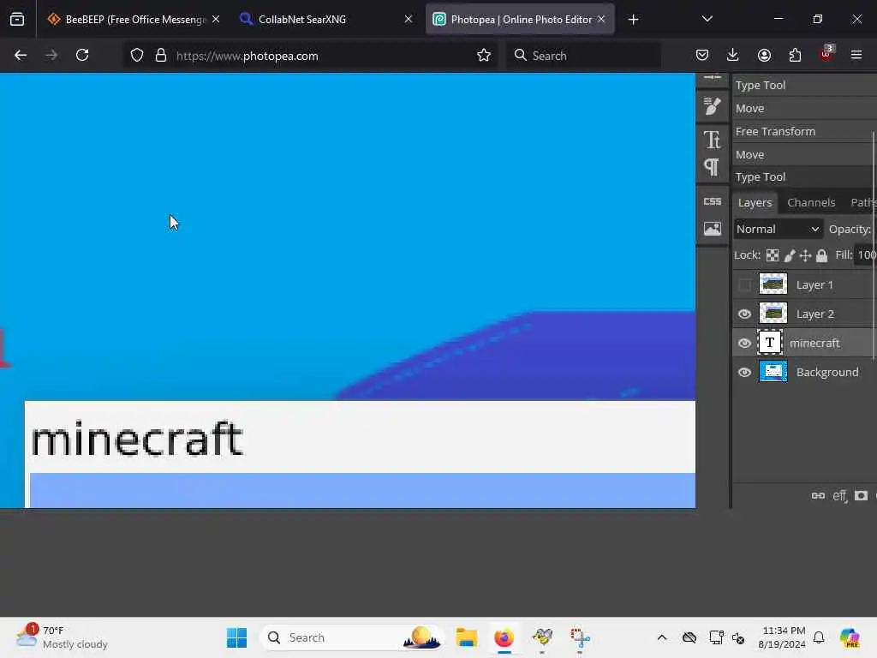877x658 pixels.
Task: Go back in browser
Action: tap(21, 56)
